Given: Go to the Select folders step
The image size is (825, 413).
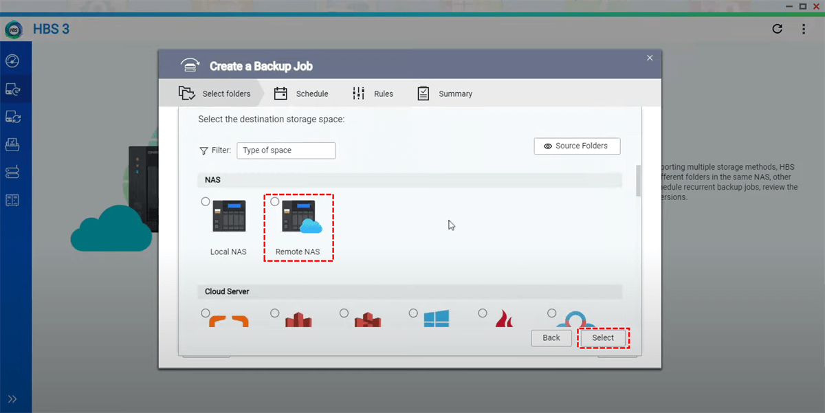Looking at the screenshot, I should click(214, 93).
